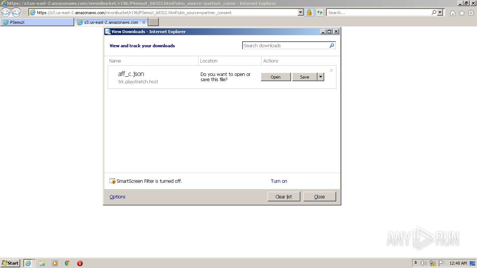This screenshot has width=477, height=268.
Task: Open the recent pages dropdown arrow
Action: [x=24, y=13]
